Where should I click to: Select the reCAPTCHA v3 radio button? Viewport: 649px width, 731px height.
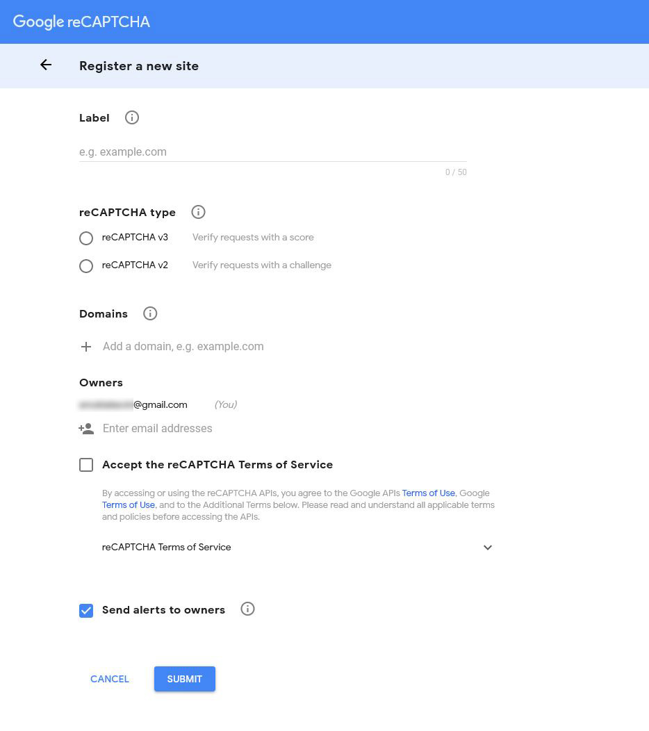point(85,238)
